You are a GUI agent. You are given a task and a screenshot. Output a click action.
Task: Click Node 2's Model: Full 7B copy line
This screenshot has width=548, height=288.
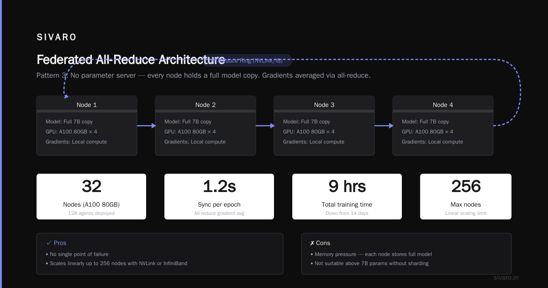(188, 122)
